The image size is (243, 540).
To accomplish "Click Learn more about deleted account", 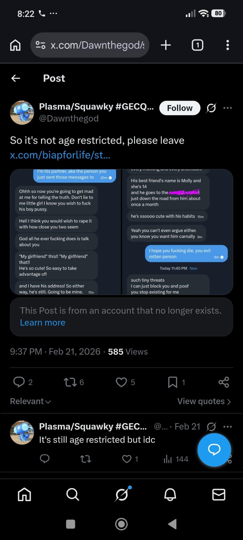I will [43, 322].
